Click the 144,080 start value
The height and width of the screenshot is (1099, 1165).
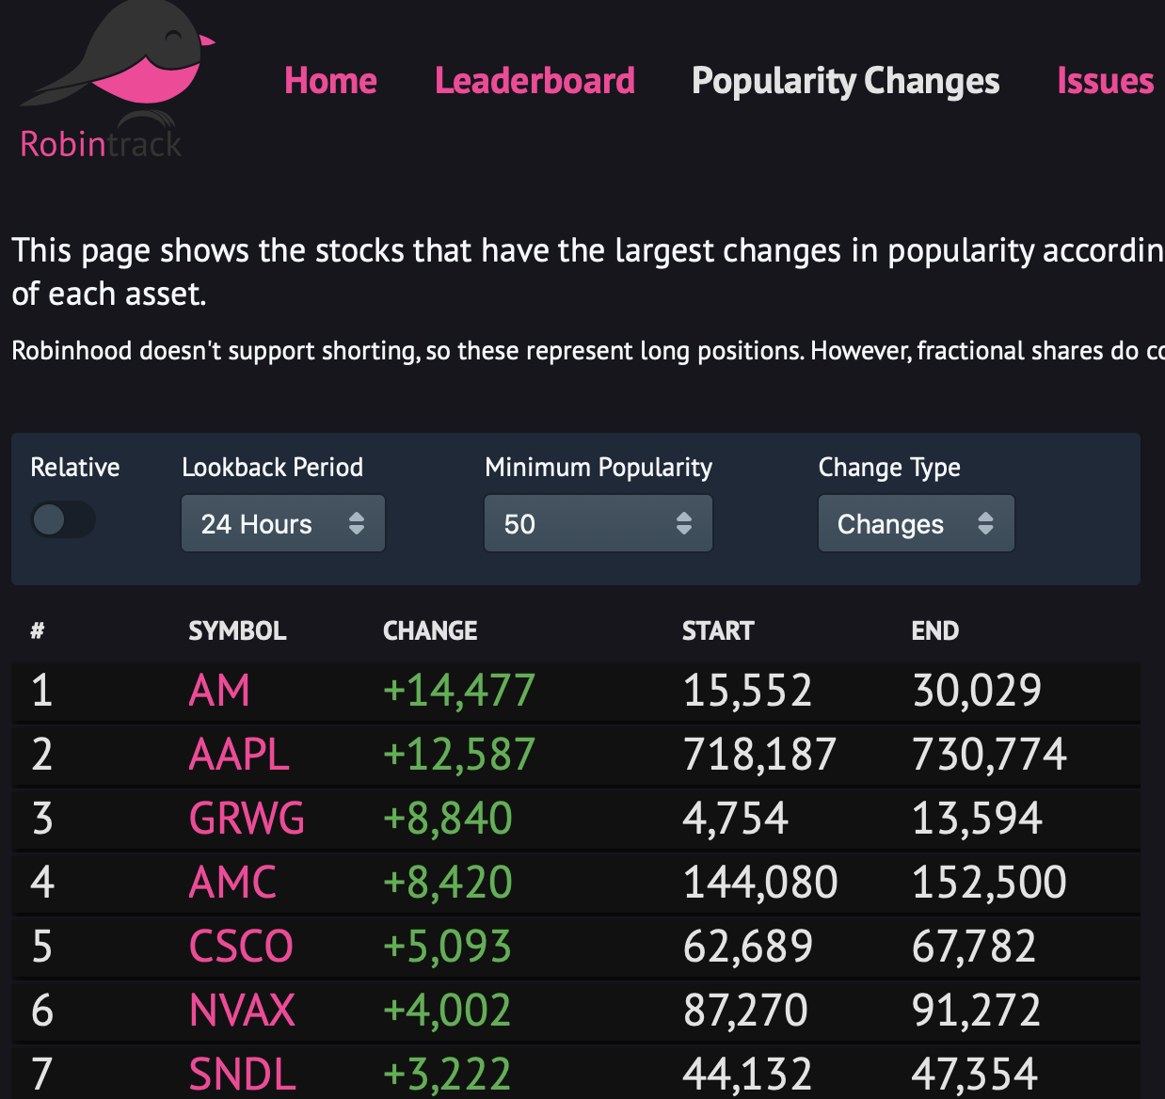coord(760,883)
